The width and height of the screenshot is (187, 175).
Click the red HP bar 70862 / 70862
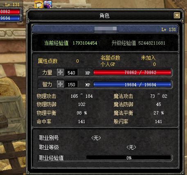click(132, 72)
